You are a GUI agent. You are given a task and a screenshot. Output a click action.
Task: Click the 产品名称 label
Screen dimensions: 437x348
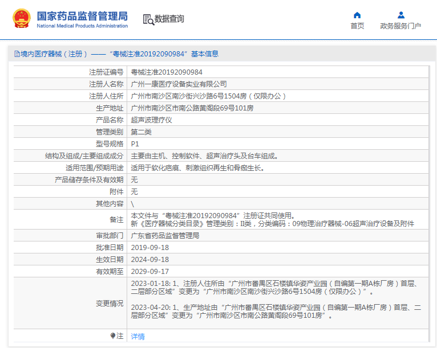(x=110, y=120)
